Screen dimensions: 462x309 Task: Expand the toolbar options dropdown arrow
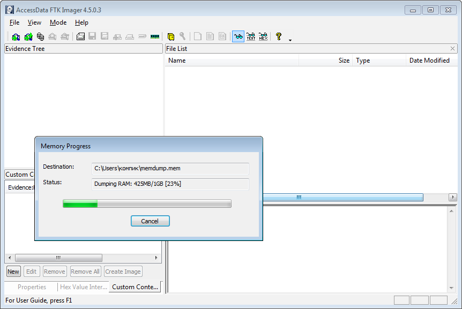[x=290, y=40]
